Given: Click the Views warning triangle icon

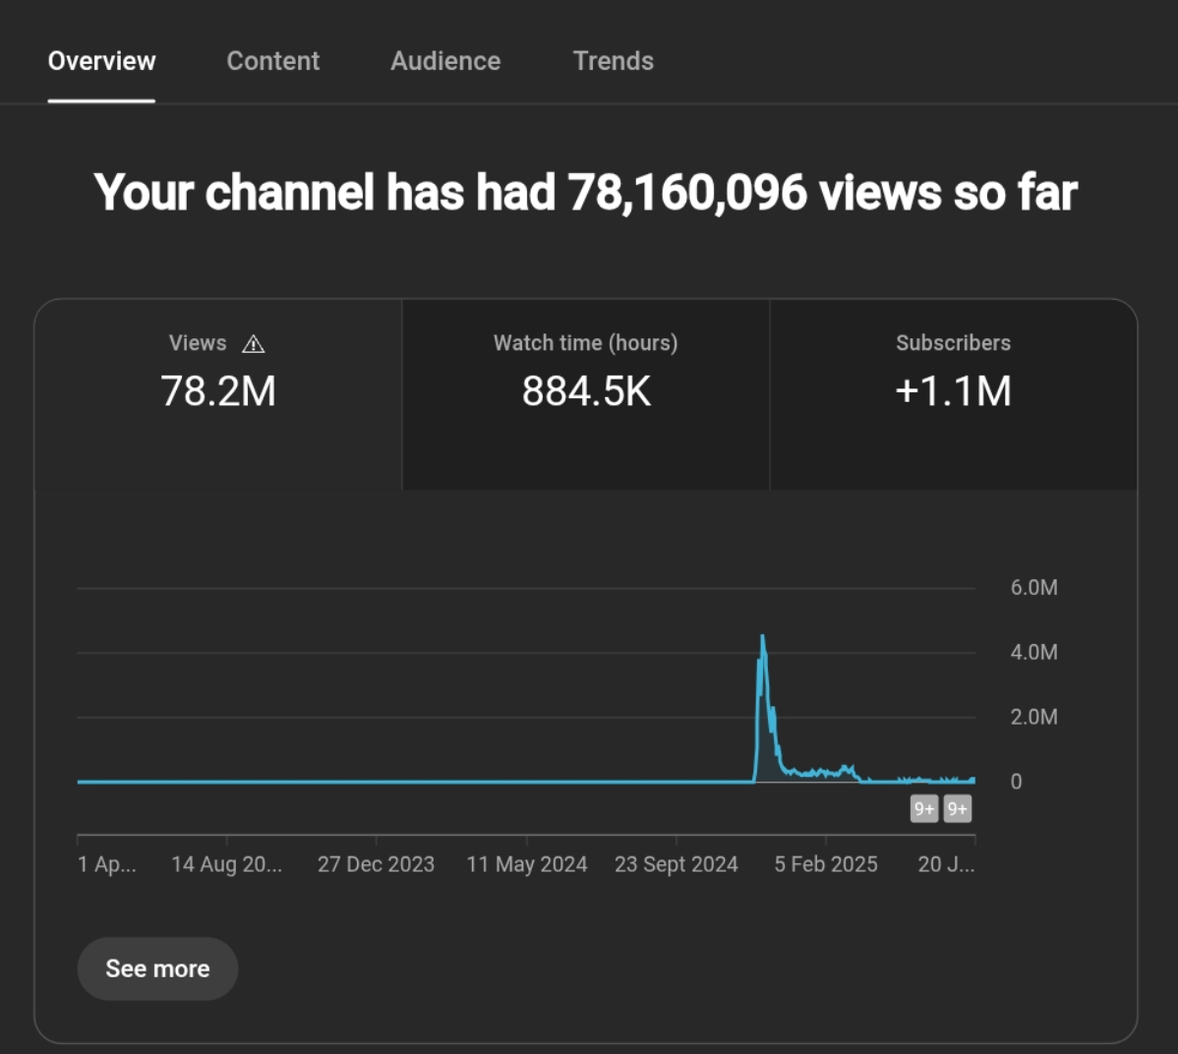Looking at the screenshot, I should 253,344.
